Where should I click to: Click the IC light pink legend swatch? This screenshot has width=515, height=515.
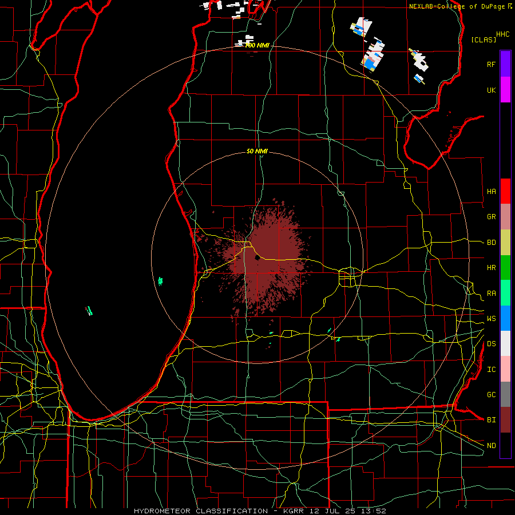505,369
